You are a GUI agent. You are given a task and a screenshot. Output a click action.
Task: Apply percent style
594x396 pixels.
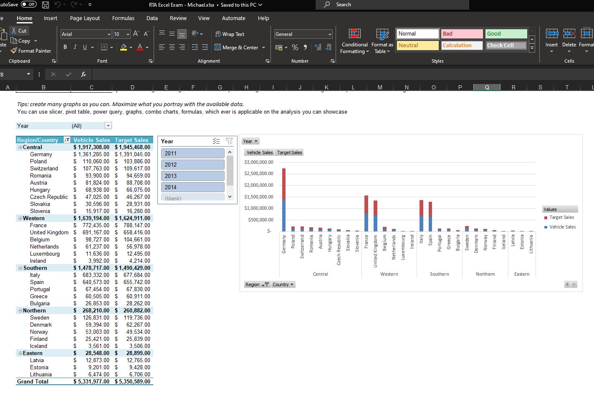coord(295,47)
